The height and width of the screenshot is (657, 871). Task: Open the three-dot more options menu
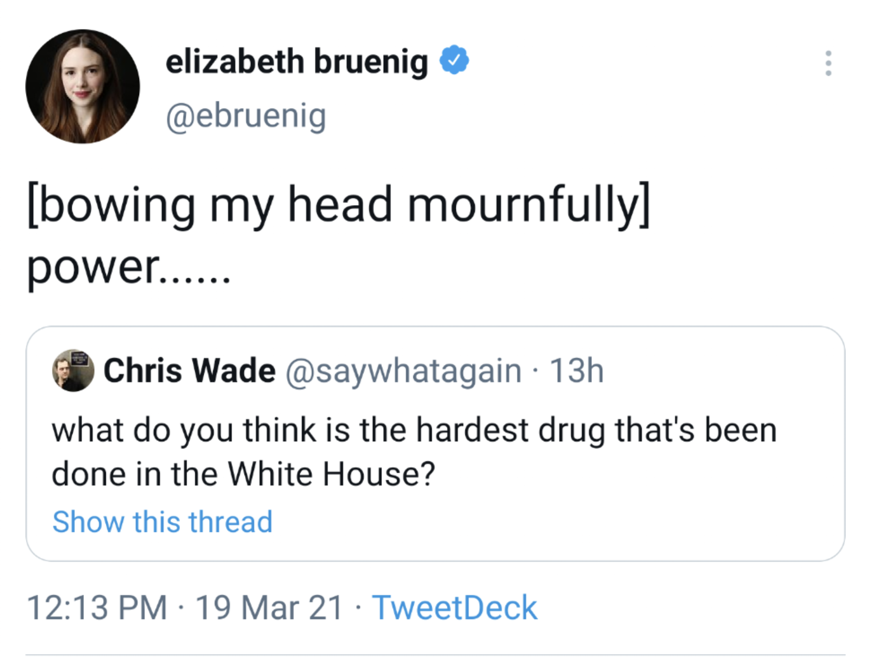tap(828, 63)
